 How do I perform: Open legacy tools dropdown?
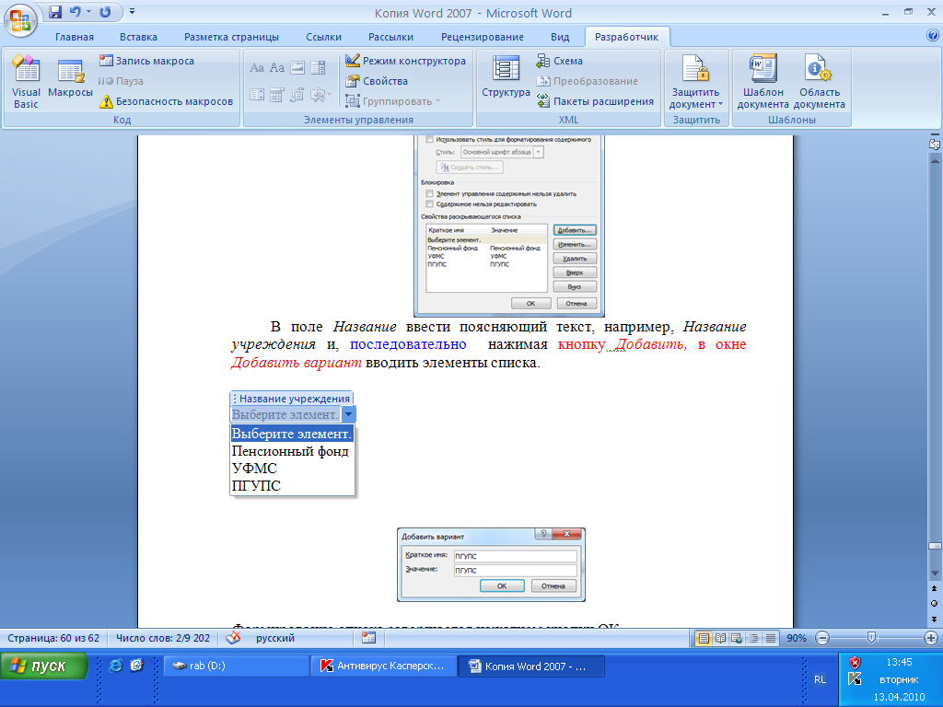(x=320, y=95)
